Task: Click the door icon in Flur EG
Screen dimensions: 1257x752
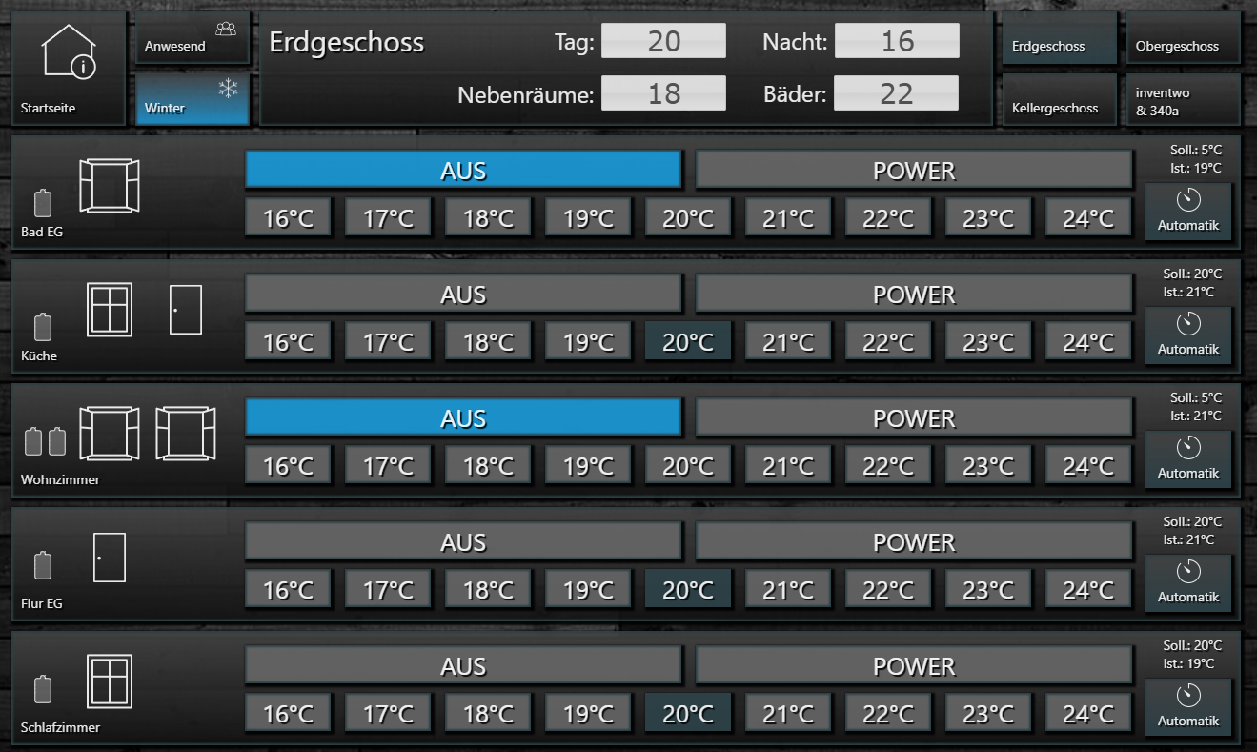Action: tap(110, 558)
